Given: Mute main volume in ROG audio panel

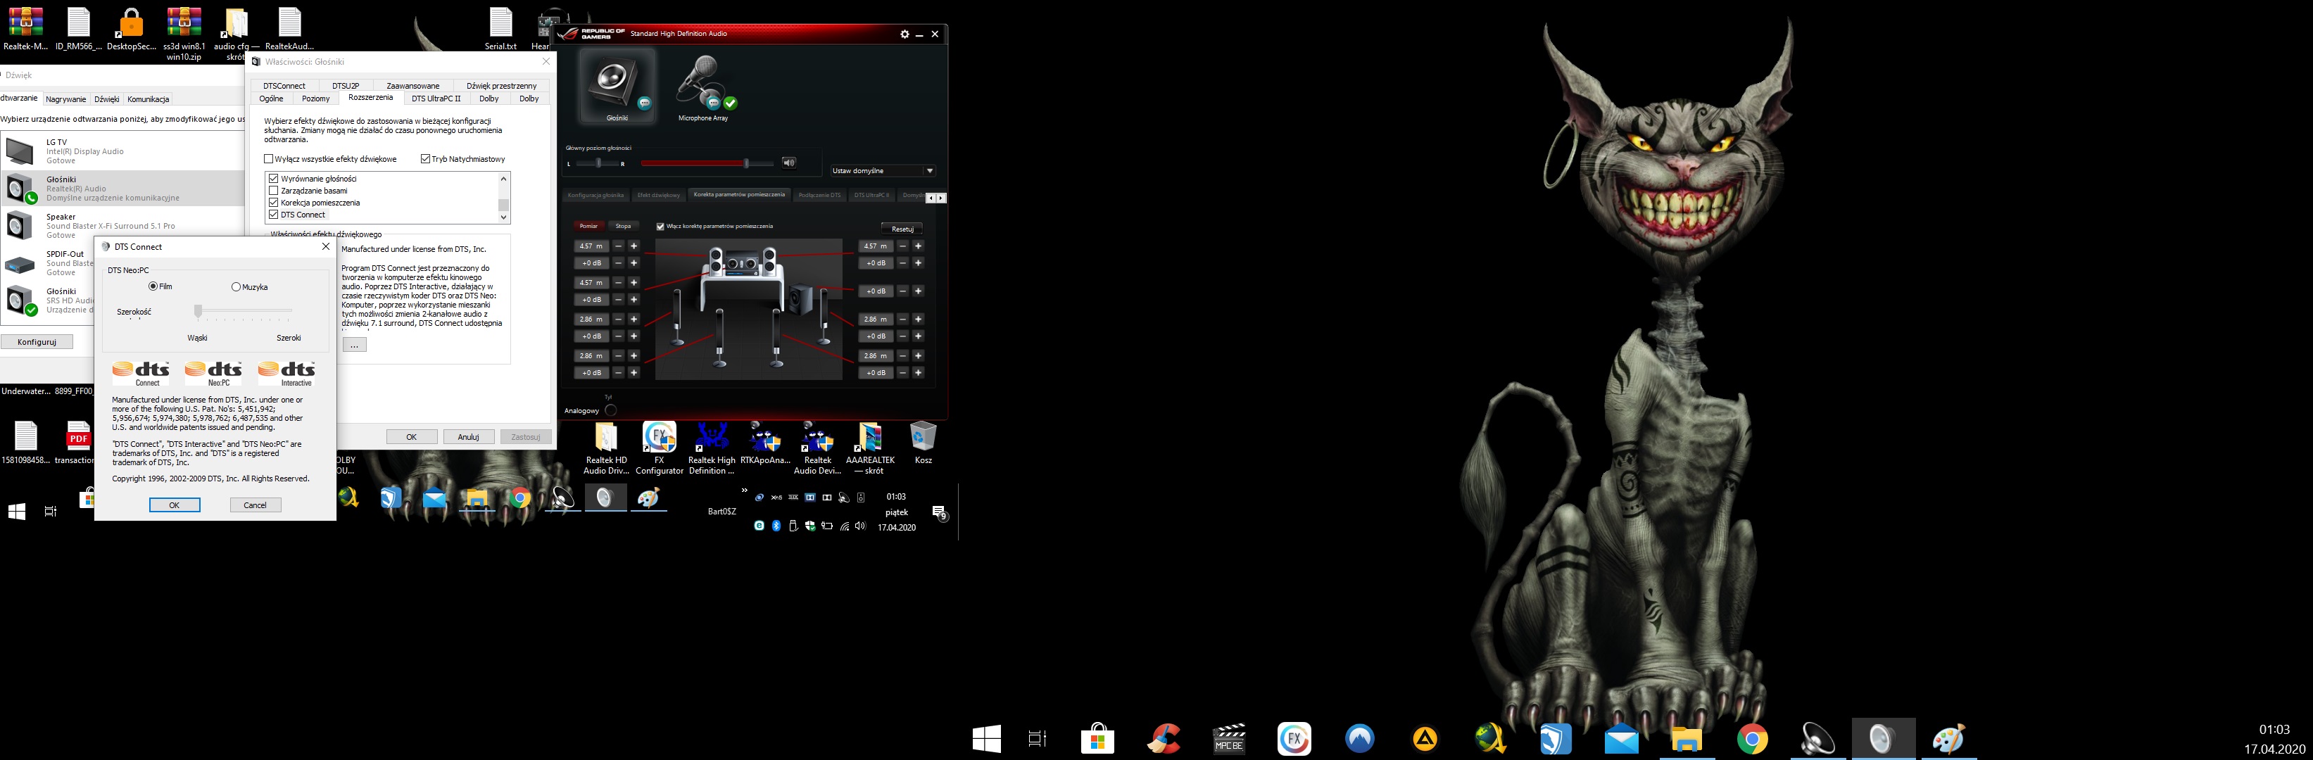Looking at the screenshot, I should [x=788, y=163].
